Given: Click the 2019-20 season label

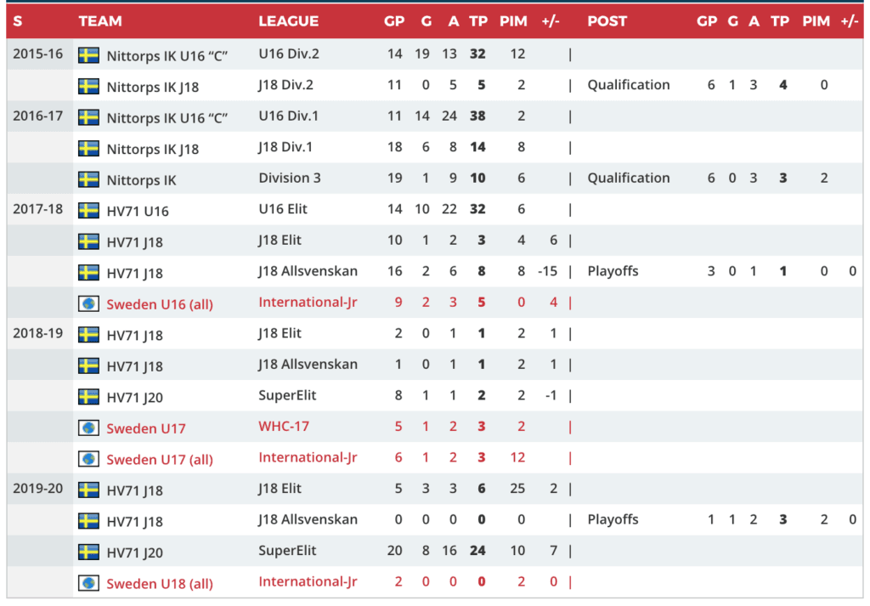Looking at the screenshot, I should click(37, 489).
